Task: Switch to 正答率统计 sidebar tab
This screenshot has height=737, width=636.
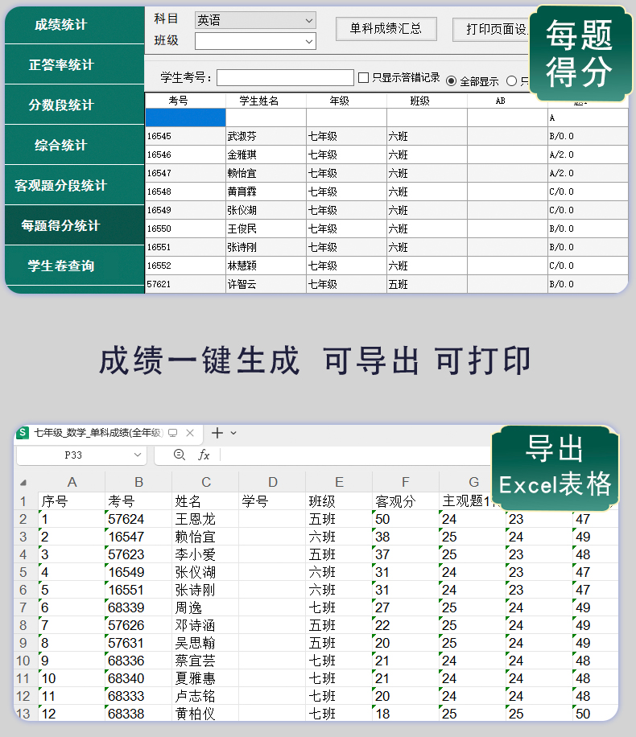Action: pyautogui.click(x=61, y=65)
